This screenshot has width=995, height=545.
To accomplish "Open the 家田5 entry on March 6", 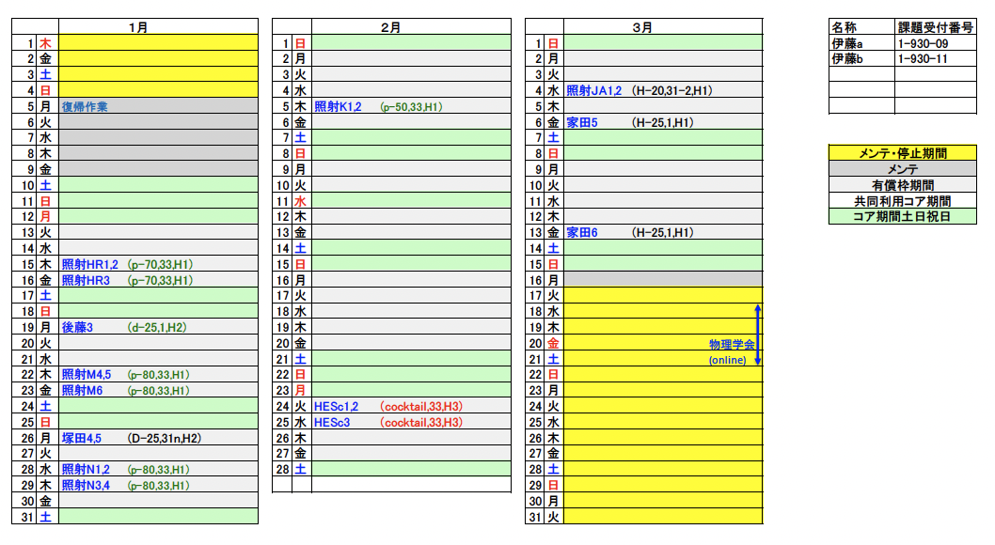I will (x=582, y=122).
